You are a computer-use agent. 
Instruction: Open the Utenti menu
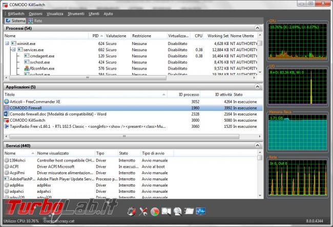[94, 14]
